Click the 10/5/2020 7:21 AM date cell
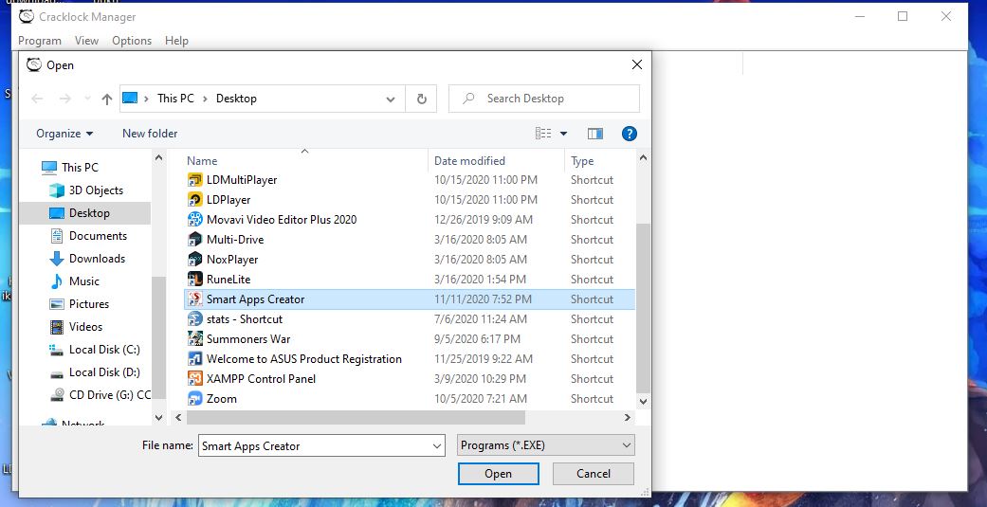This screenshot has width=987, height=507. coord(481,399)
